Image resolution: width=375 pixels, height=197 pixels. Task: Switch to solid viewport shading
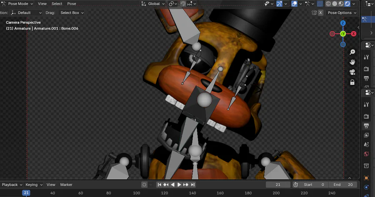pos(335,4)
